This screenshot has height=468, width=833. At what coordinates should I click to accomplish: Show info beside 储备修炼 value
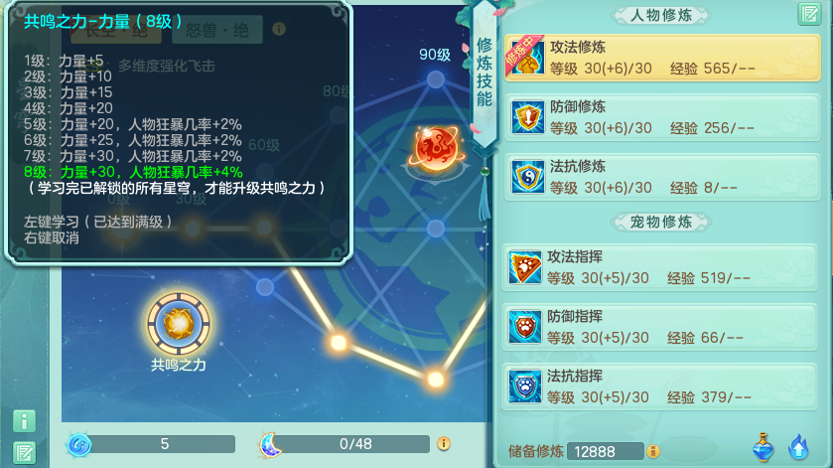653,451
